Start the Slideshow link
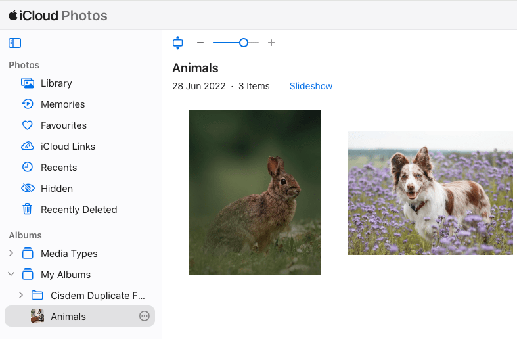 coord(311,86)
